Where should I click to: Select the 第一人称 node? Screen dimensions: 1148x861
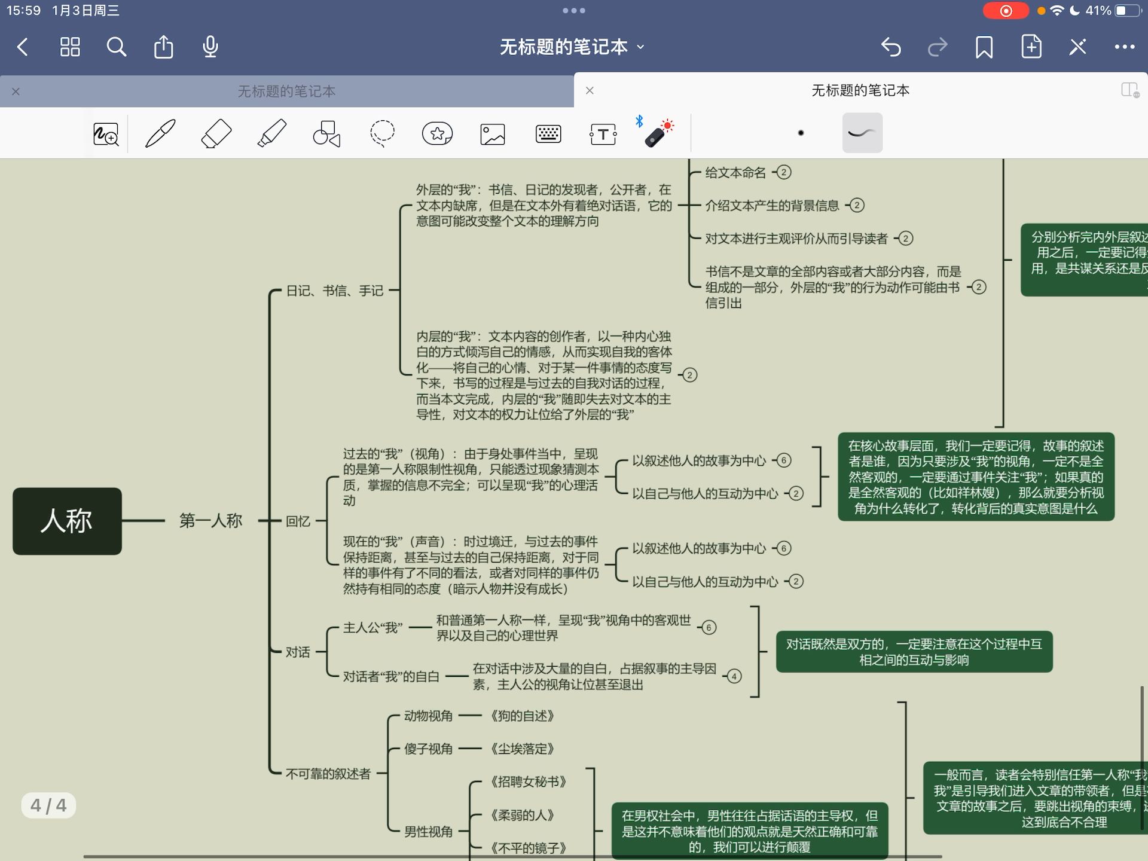click(211, 521)
